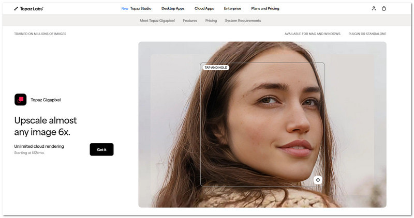Jump to the System Requirements tab
The height and width of the screenshot is (218, 414).
pos(243,21)
